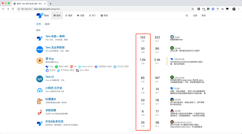242x134 pixels.
Task: Select the 话题 nav tab
Action: pos(80,15)
